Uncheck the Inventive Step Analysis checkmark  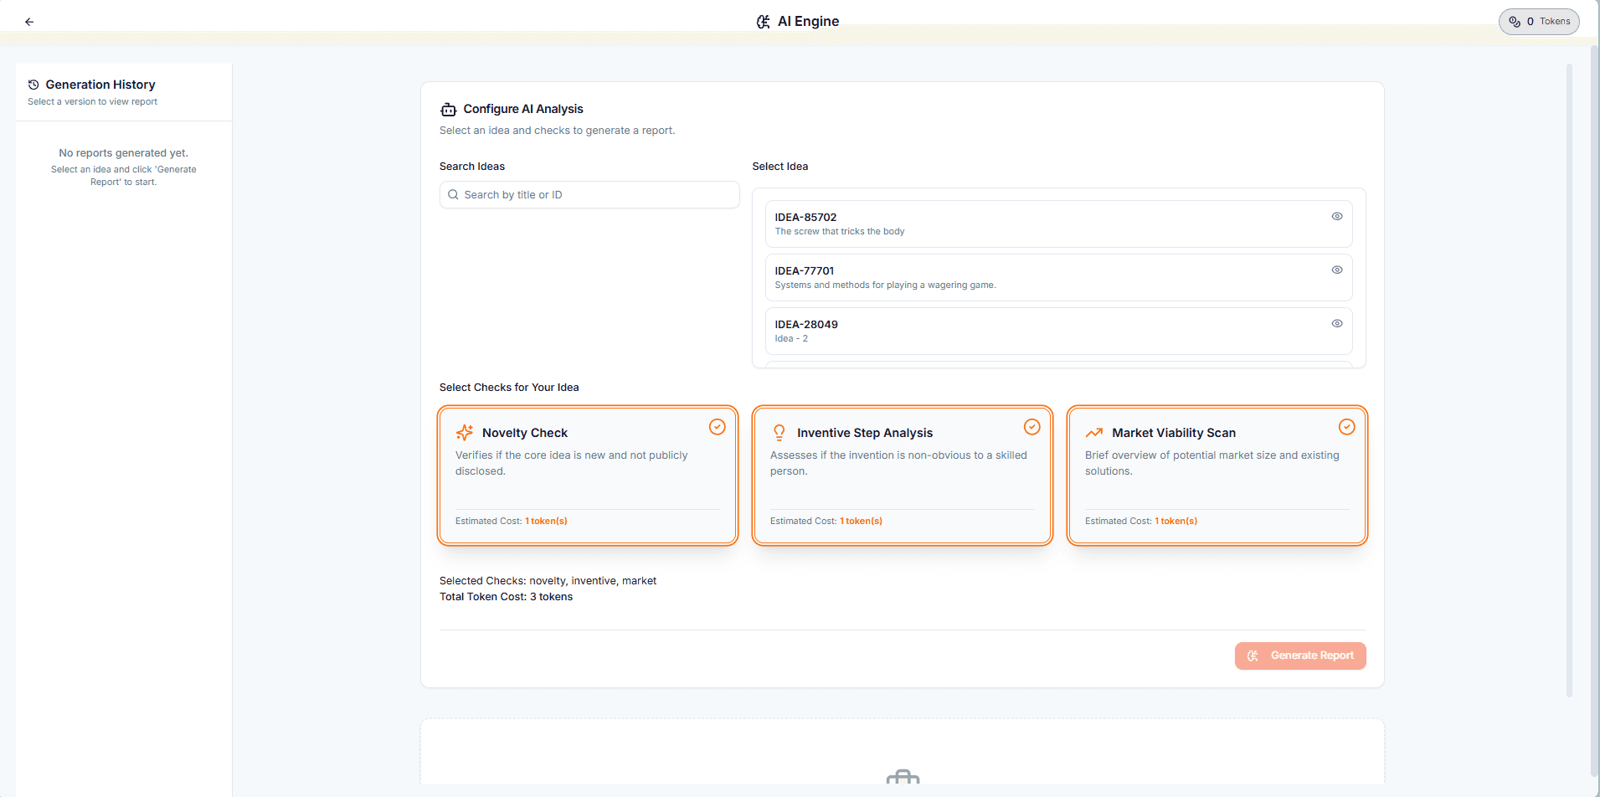pos(1032,427)
